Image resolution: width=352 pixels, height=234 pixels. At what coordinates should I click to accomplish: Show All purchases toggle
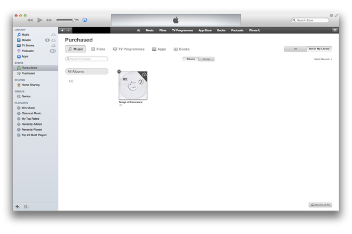[x=295, y=49]
